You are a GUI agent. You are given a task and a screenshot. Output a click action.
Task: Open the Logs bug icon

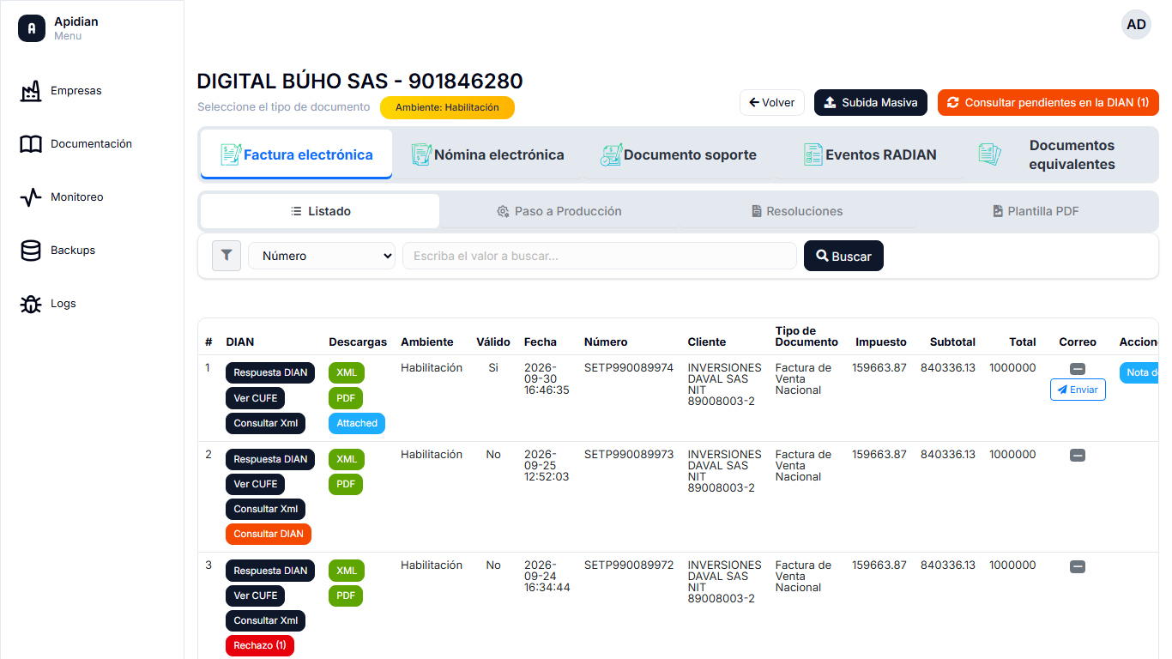[x=31, y=304]
